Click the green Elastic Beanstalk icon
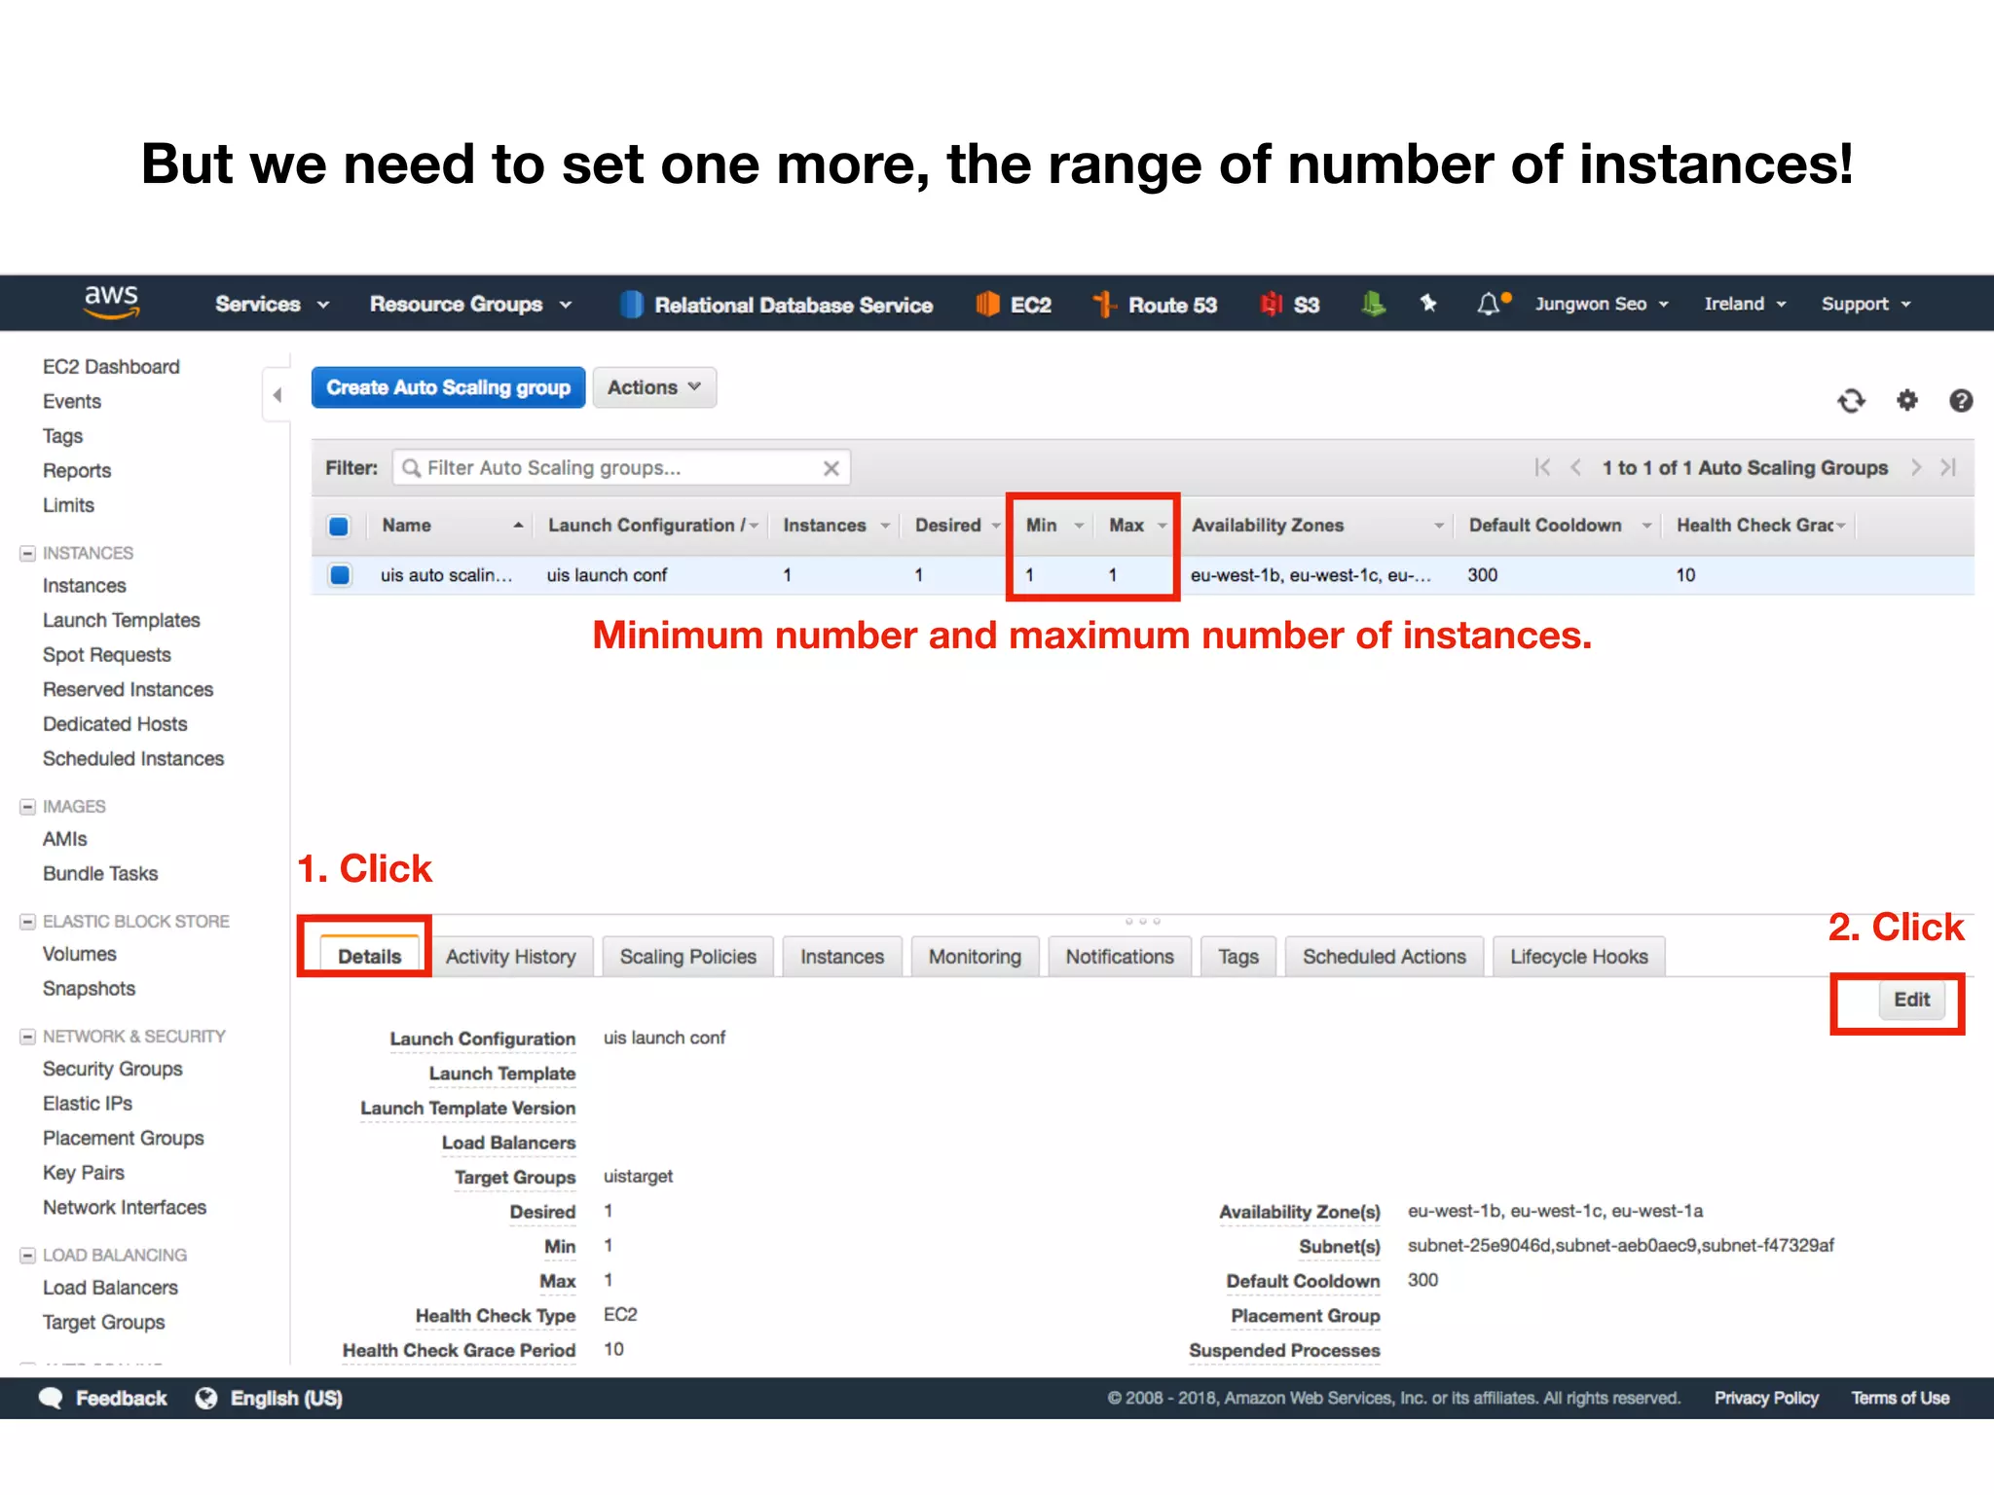This screenshot has width=1994, height=1495. 1373,305
